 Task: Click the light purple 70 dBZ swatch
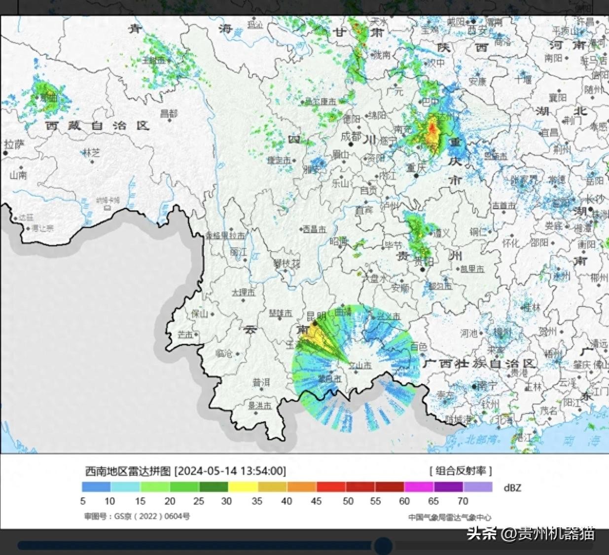pos(477,487)
